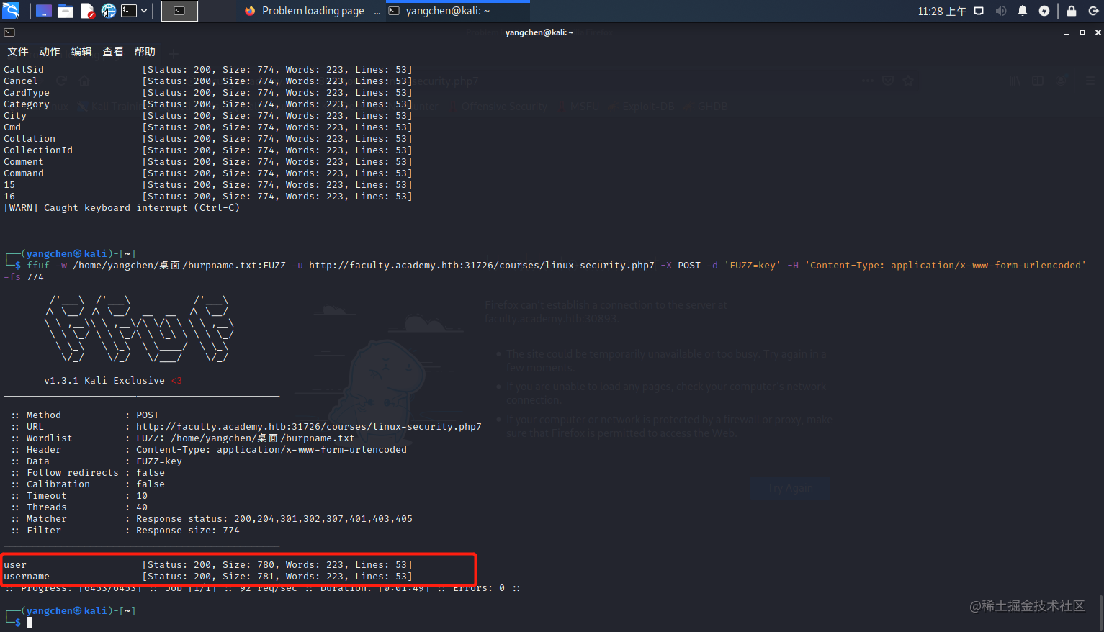Viewport: 1104px width, 632px height.
Task: Expand the terminal launcher dropdown arrow
Action: pos(144,11)
